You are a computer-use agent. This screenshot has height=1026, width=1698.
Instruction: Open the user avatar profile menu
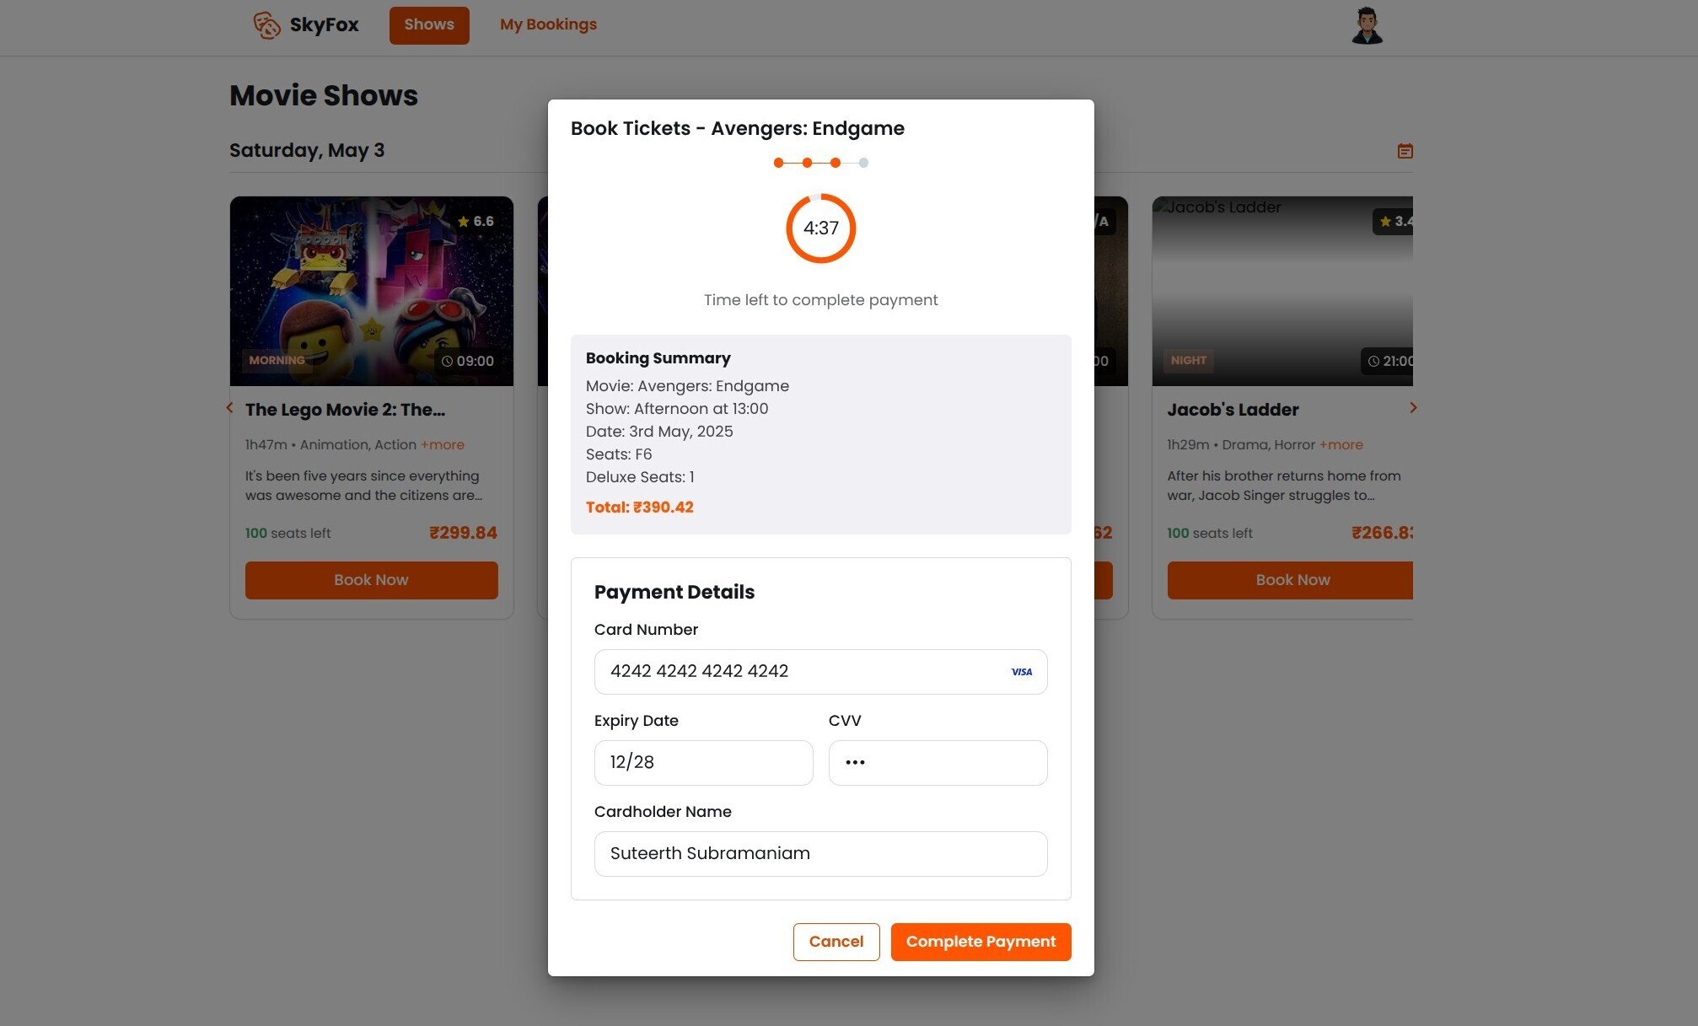pyautogui.click(x=1367, y=26)
